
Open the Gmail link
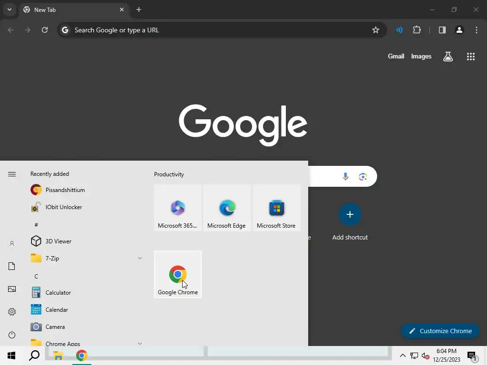tap(396, 56)
